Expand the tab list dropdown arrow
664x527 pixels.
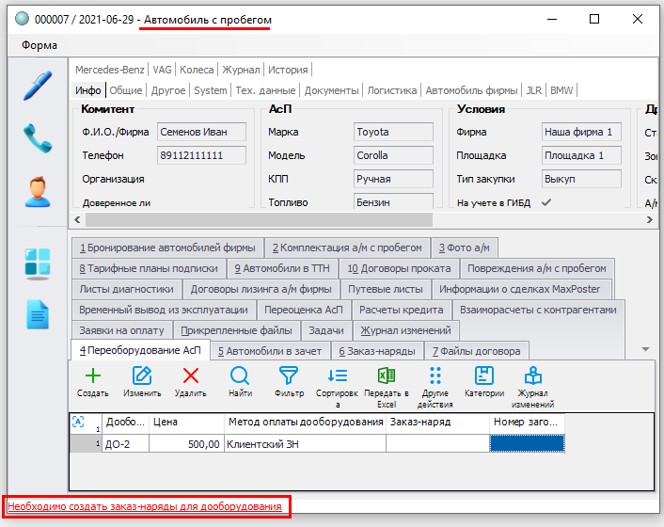pyautogui.click(x=645, y=349)
